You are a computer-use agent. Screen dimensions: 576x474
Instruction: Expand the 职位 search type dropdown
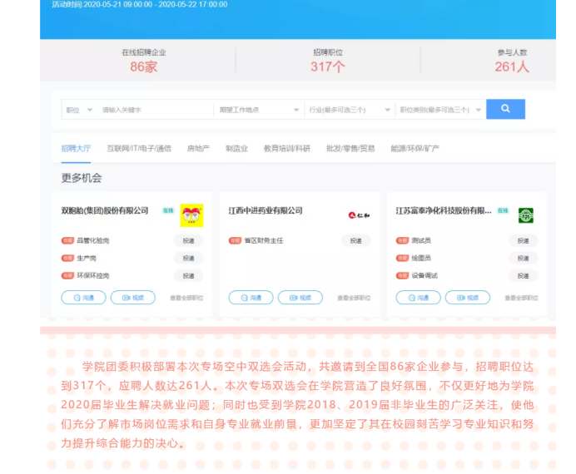(77, 110)
